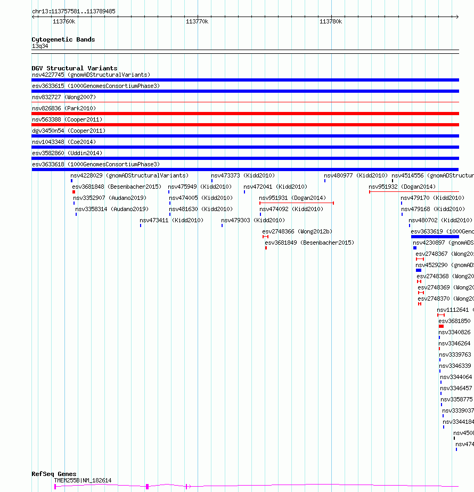This screenshot has height=492, width=474.
Task: Click esv2748368 Wong label
Action: [445, 277]
